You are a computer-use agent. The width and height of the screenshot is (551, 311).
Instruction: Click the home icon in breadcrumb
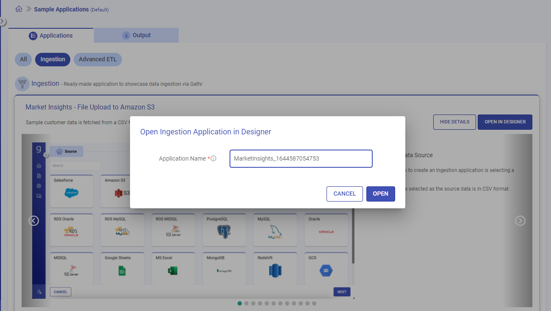(x=19, y=9)
